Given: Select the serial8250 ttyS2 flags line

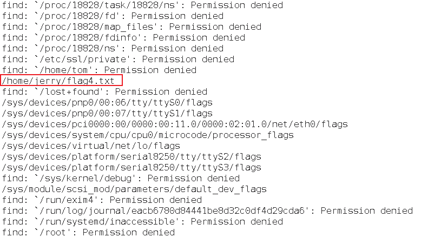Looking at the screenshot, I should pyautogui.click(x=131, y=156).
